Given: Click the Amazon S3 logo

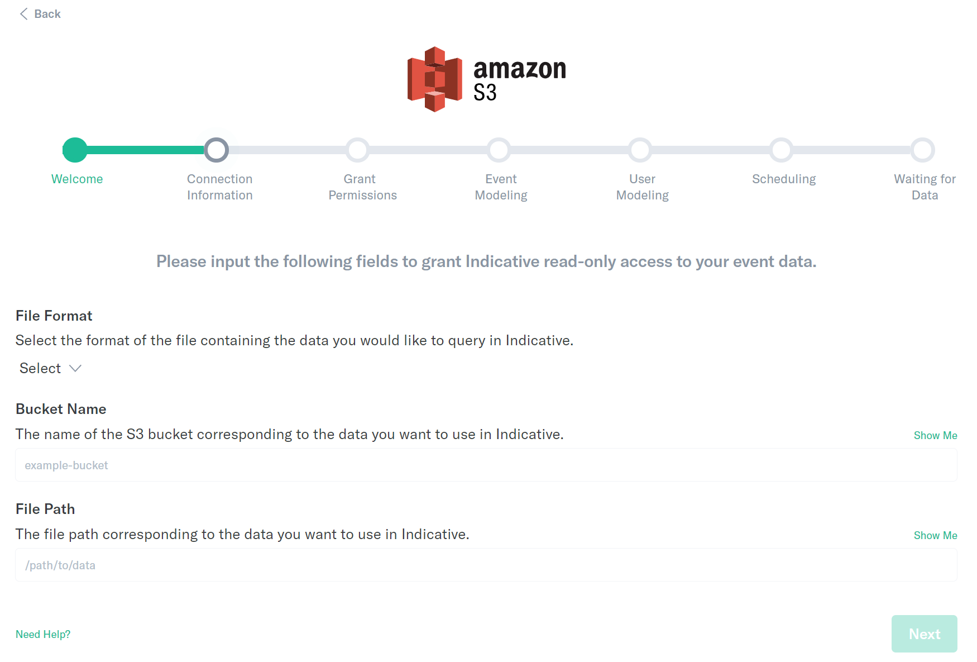Looking at the screenshot, I should [x=486, y=79].
